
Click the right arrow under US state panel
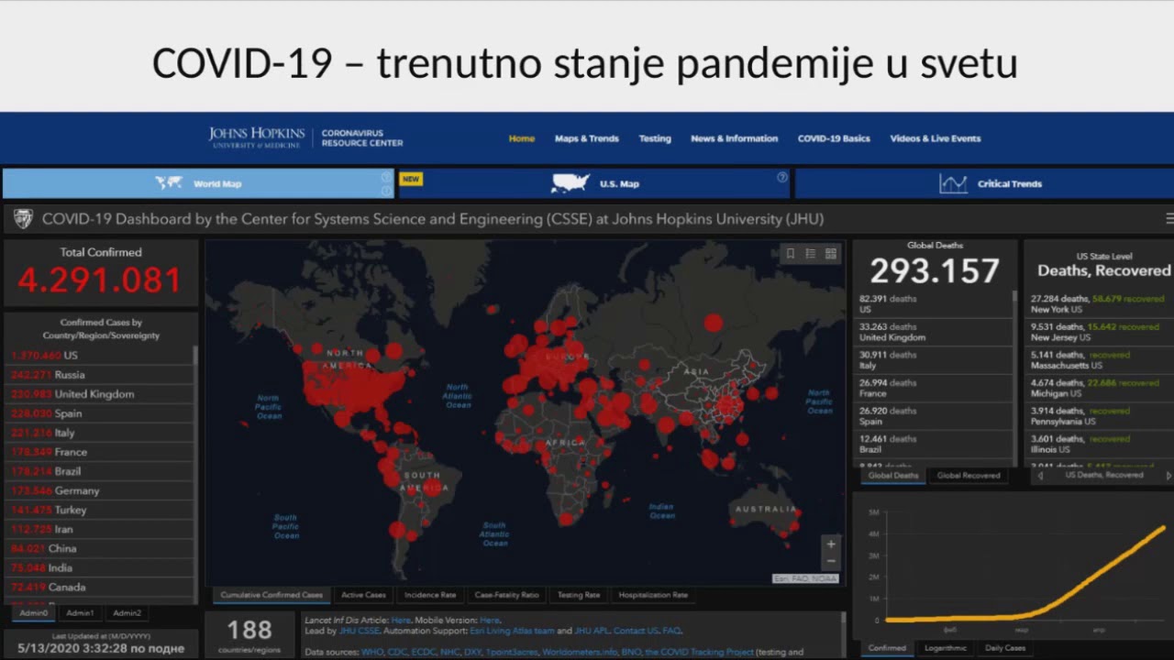[x=1168, y=476]
